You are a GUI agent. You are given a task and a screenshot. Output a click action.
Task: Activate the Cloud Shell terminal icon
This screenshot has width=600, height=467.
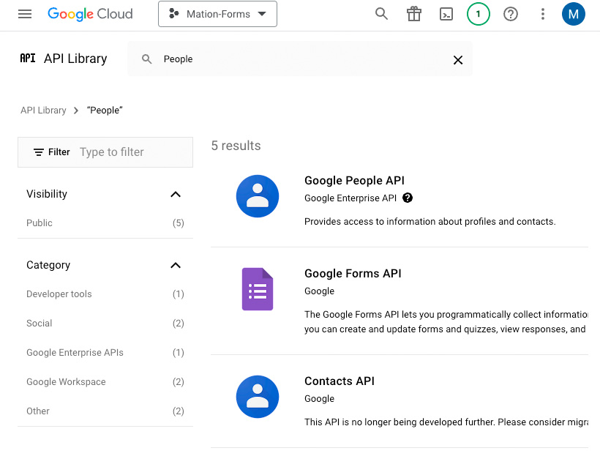446,14
